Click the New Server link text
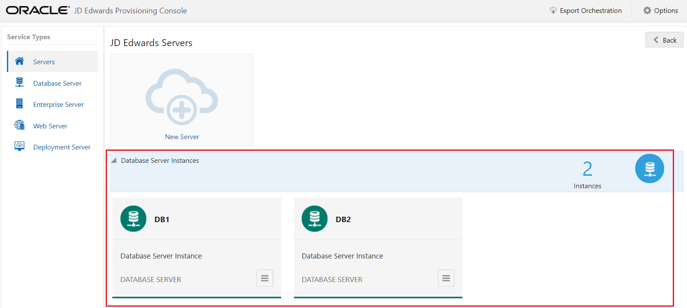 coord(182,137)
